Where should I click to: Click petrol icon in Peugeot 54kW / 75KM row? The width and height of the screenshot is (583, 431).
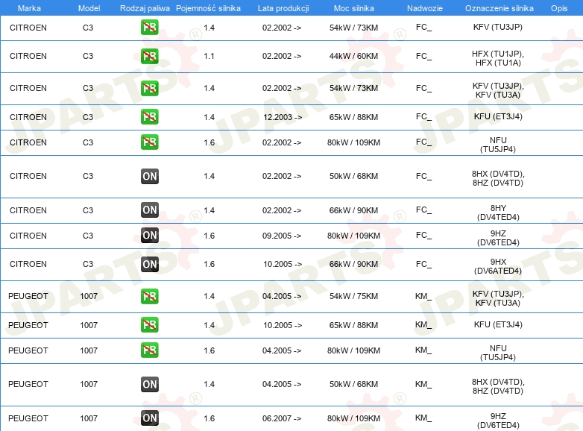pos(149,296)
